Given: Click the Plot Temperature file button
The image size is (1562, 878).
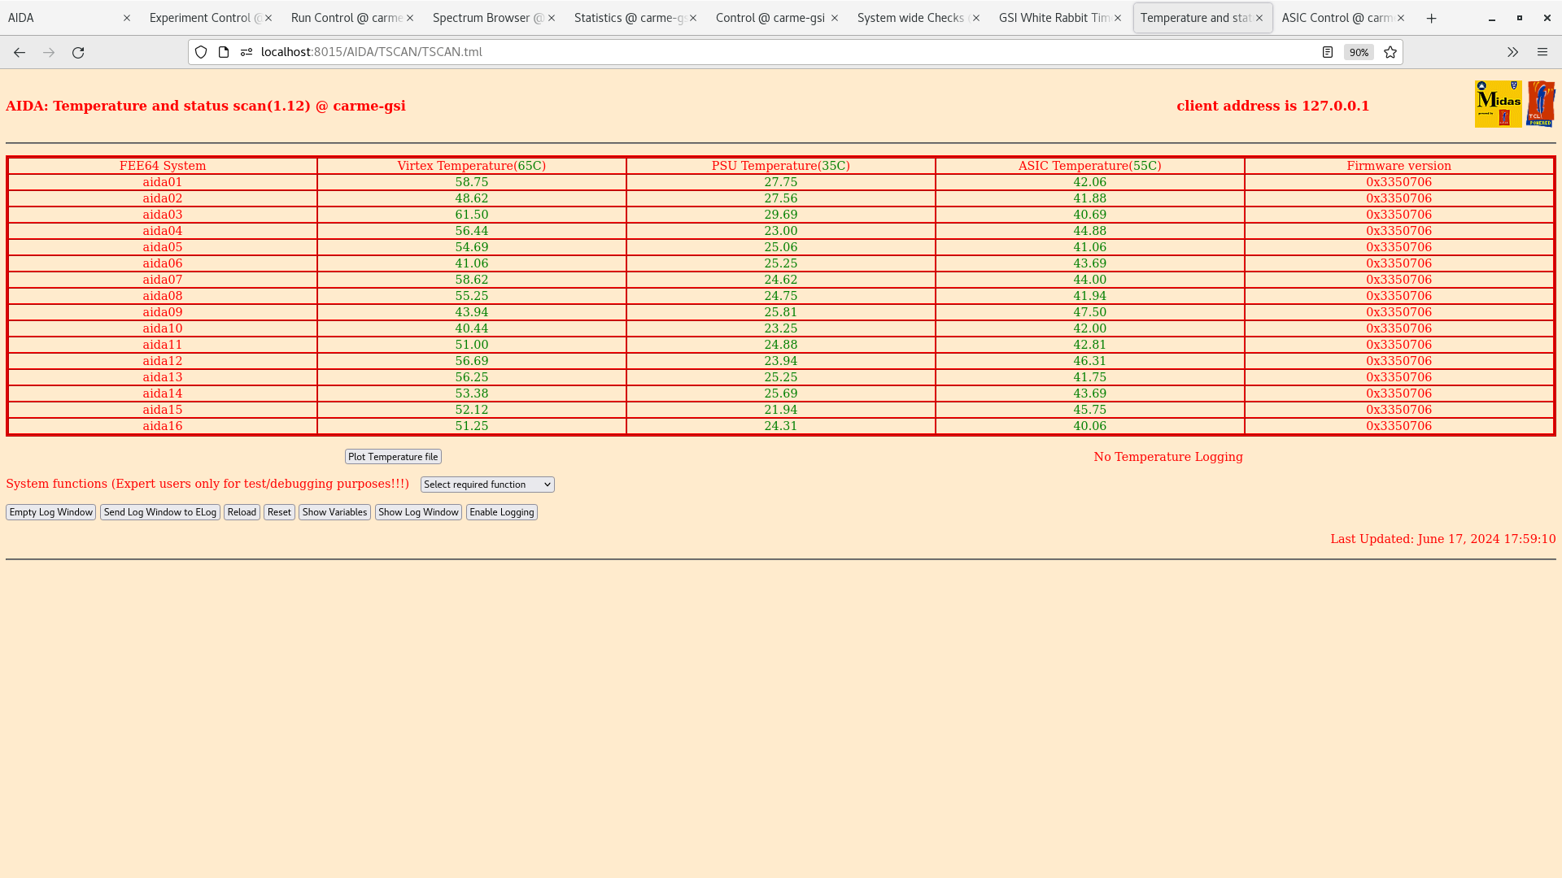Looking at the screenshot, I should click(393, 455).
